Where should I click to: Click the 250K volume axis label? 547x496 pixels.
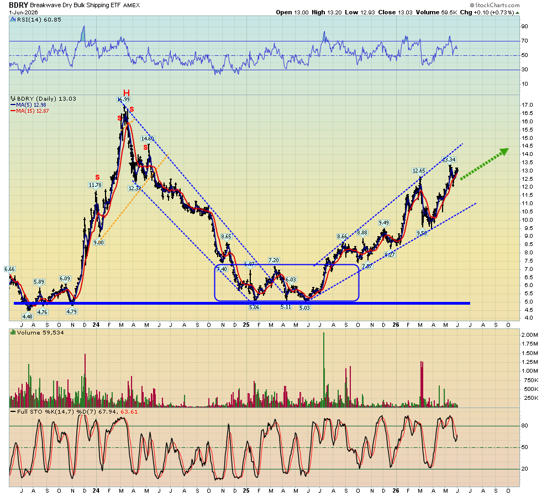532,398
